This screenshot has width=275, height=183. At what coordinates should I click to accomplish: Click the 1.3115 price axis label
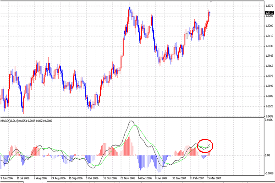coord(269,36)
